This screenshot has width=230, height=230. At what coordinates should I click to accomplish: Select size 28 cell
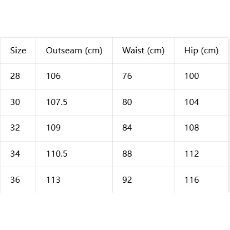point(15,76)
